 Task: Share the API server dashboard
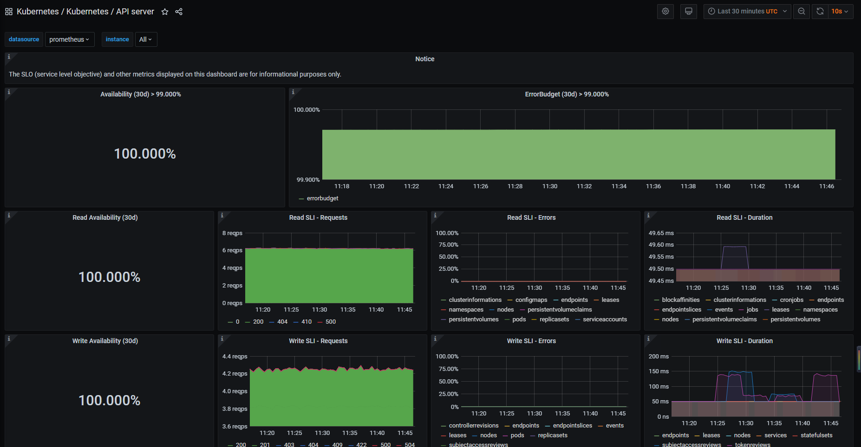click(x=179, y=12)
